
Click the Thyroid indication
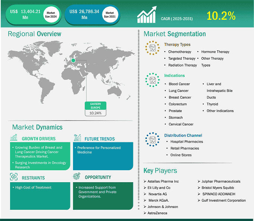tap(212, 104)
